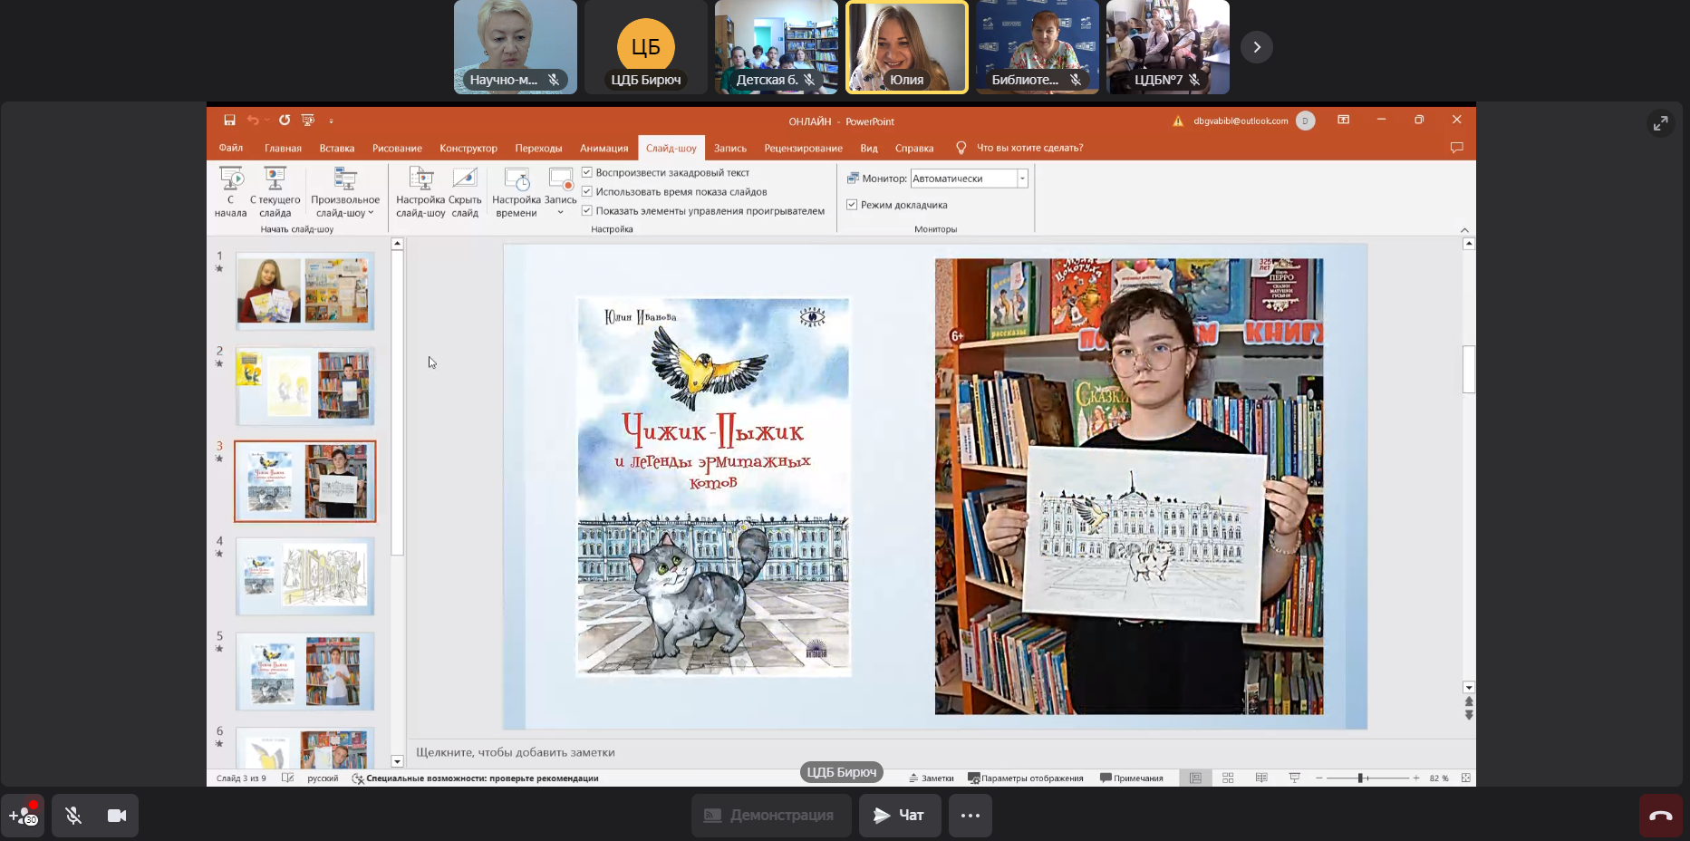
Task: Click the slide panel scroll down arrow
Action: [397, 761]
